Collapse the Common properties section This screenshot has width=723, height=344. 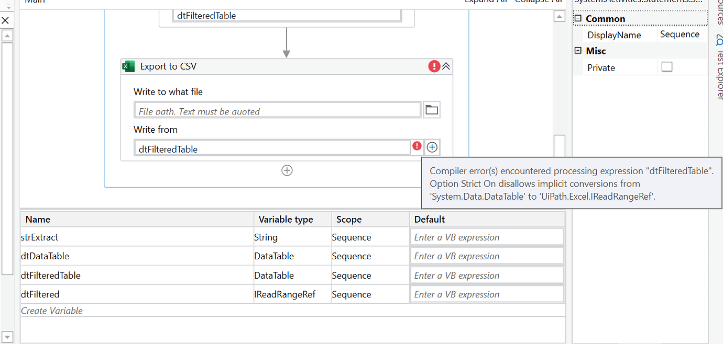(578, 18)
